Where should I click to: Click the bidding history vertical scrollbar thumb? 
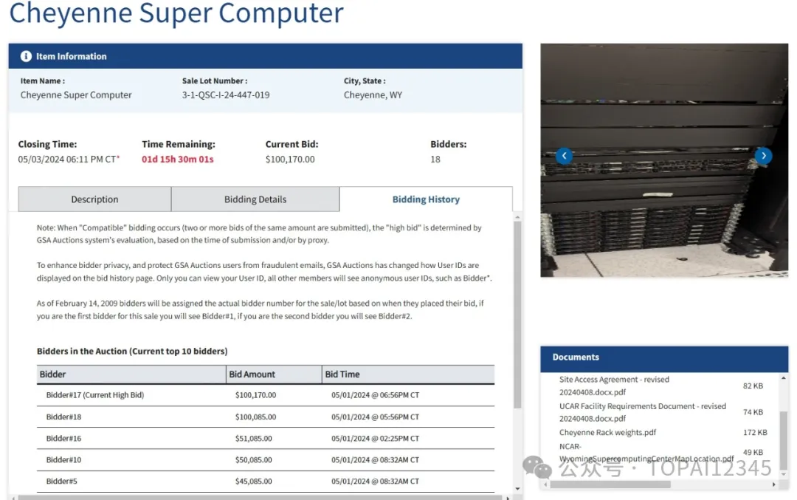[x=517, y=315]
